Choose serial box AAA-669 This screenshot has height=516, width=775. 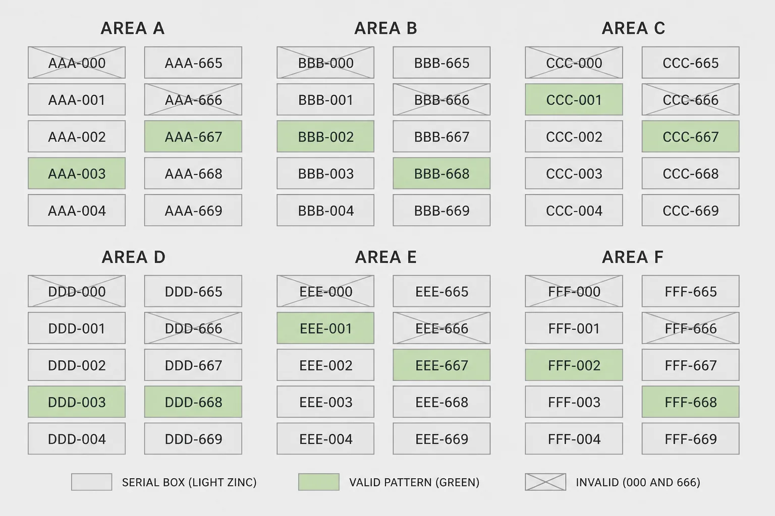click(x=193, y=210)
